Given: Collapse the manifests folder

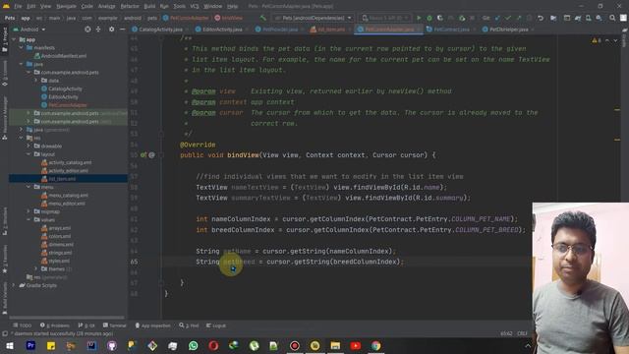Looking at the screenshot, I should tap(22, 47).
